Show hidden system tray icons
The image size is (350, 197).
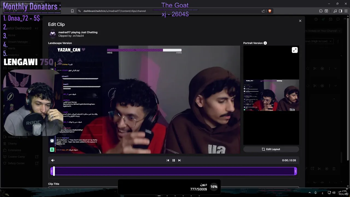pos(310,193)
